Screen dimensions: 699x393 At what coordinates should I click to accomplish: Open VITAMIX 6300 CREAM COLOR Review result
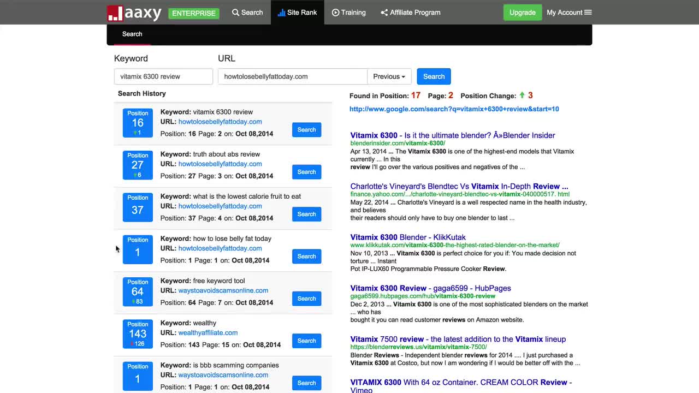tap(461, 385)
